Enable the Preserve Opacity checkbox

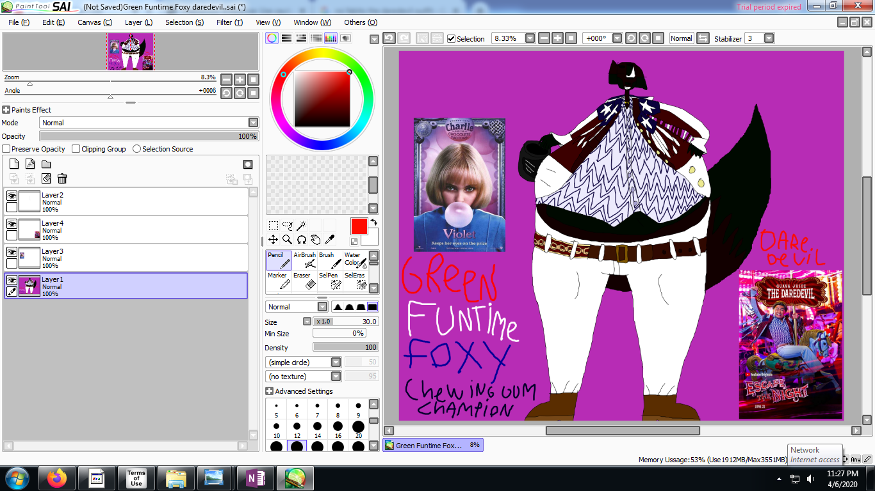pos(6,149)
